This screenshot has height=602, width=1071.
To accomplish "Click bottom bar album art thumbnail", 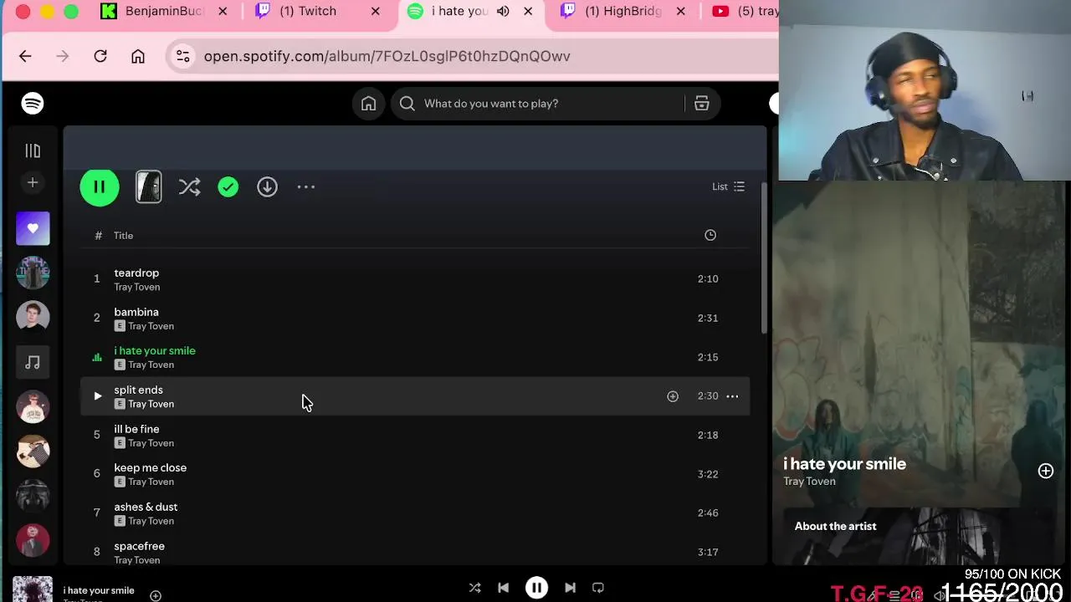I will (33, 589).
